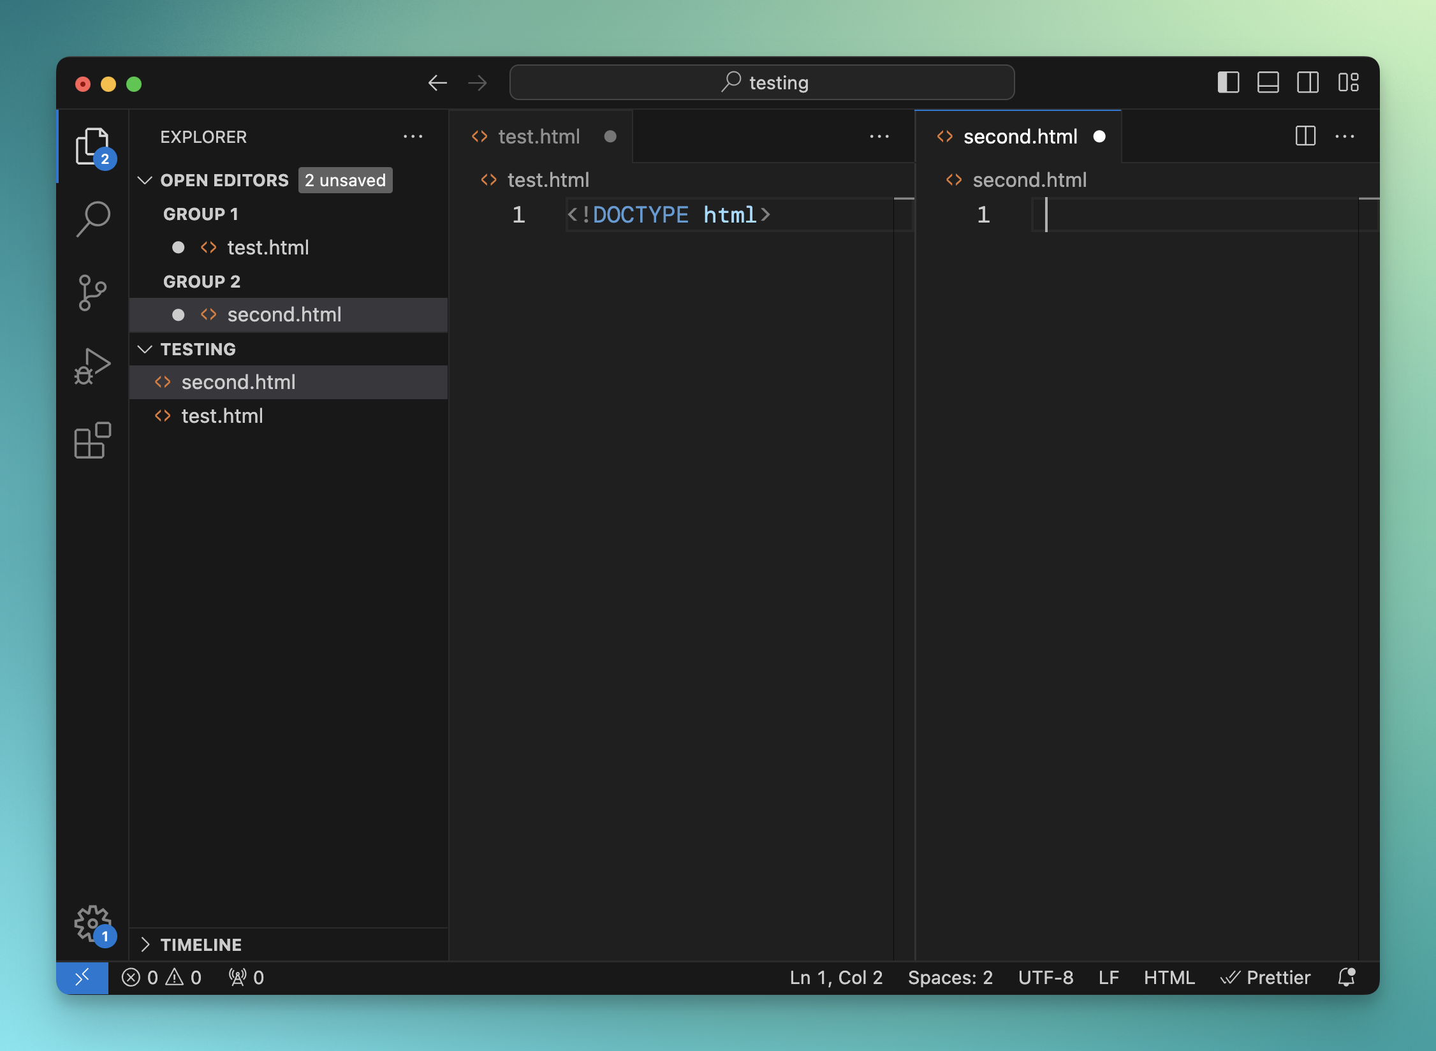
Task: Toggle the primary side bar
Action: coord(1228,83)
